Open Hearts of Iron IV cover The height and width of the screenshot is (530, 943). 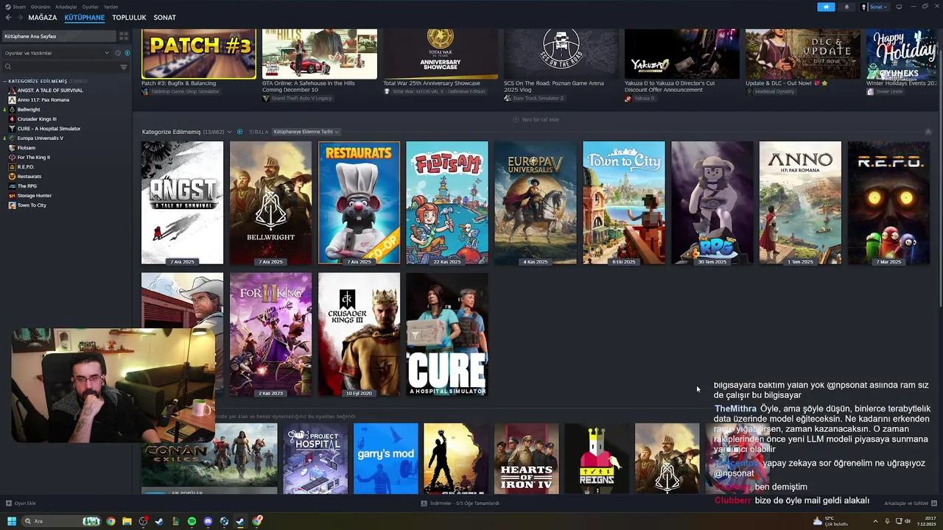(526, 458)
